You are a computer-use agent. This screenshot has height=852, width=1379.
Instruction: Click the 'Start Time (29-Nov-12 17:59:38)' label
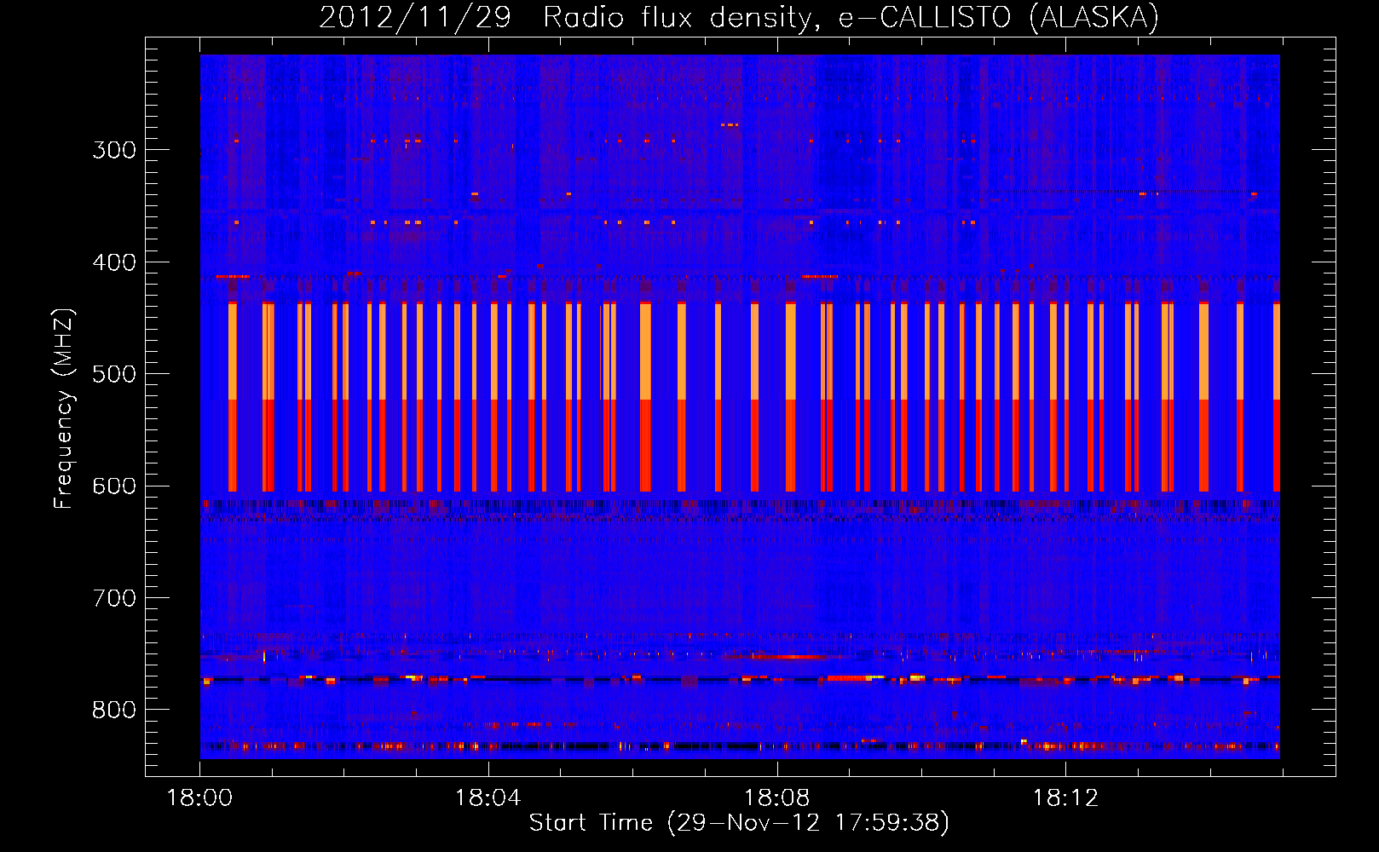[x=739, y=823]
